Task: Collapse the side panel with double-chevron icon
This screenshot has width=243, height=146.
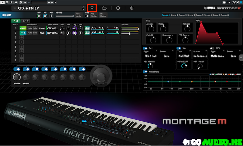Action: pos(241,57)
